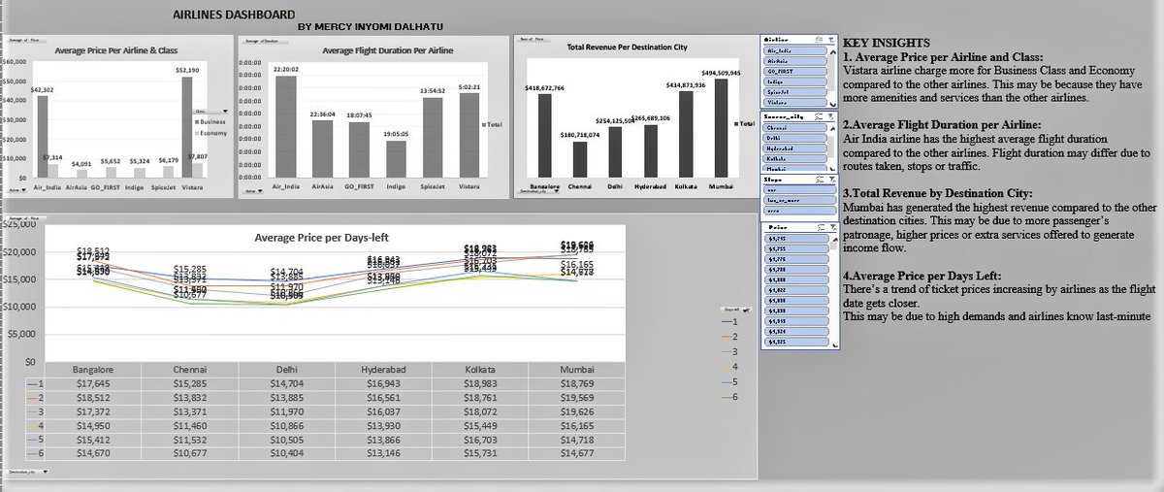1164x492 pixels.
Task: Click the Business legend entry on the price chart
Action: coord(210,121)
